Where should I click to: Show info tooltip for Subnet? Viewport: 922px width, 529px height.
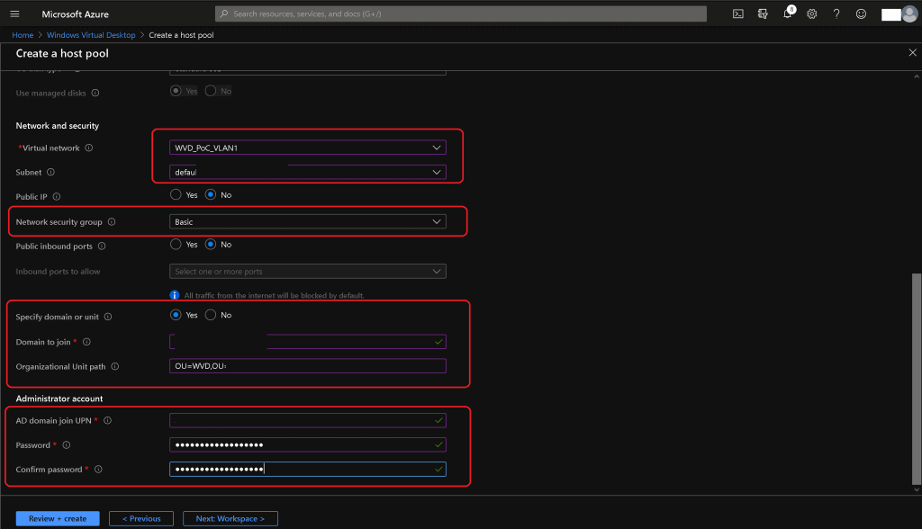[50, 172]
